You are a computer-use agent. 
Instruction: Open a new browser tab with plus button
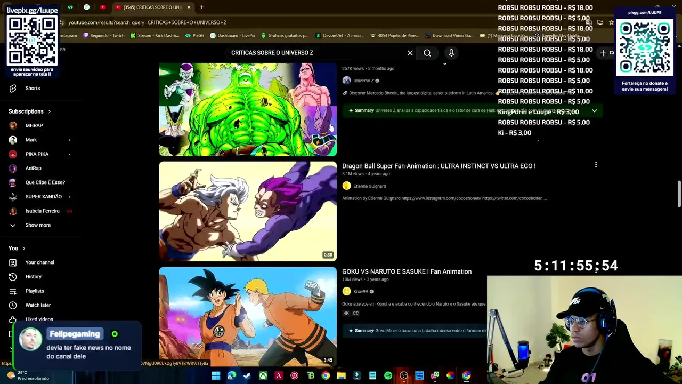pyautogui.click(x=201, y=7)
